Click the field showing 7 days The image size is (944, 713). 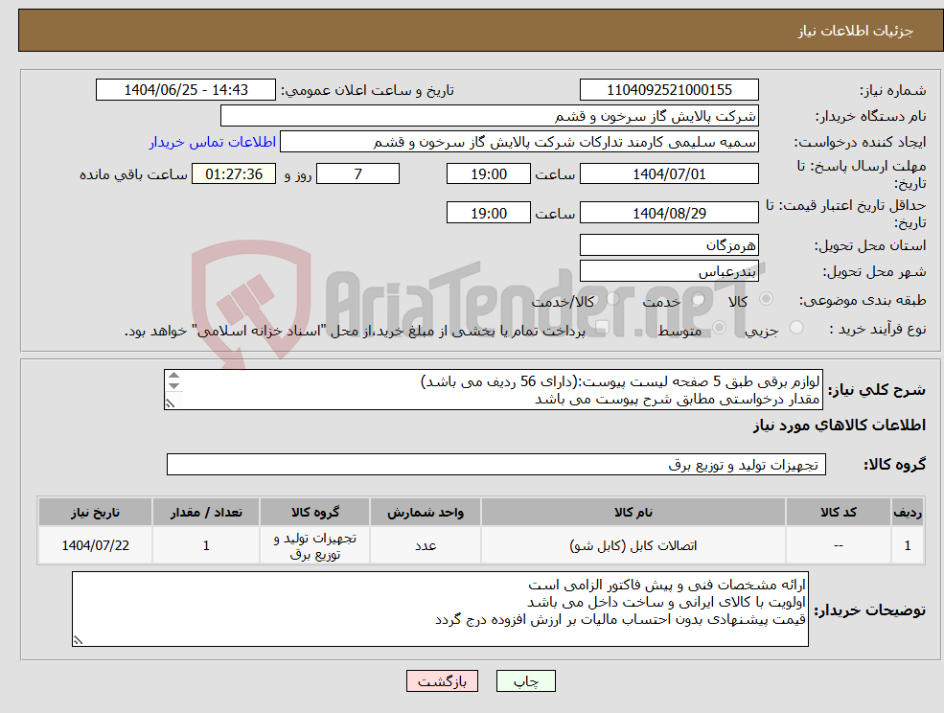357,173
